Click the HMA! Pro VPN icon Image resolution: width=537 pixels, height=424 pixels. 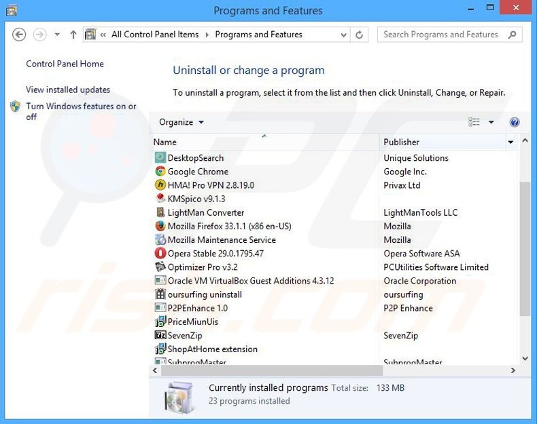point(160,185)
